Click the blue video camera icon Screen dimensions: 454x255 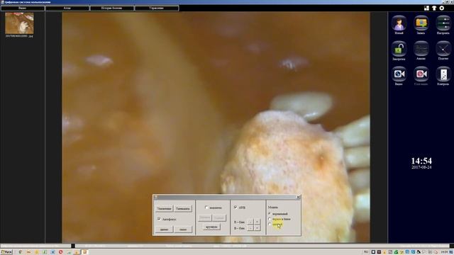[399, 74]
